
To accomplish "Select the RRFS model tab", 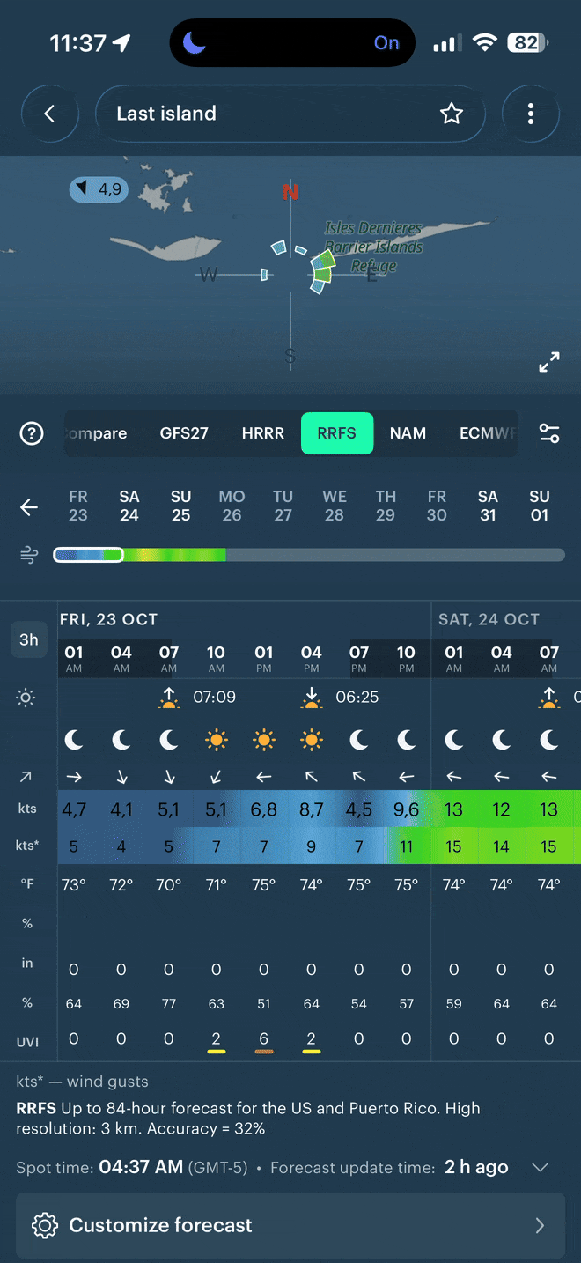I will pos(337,433).
